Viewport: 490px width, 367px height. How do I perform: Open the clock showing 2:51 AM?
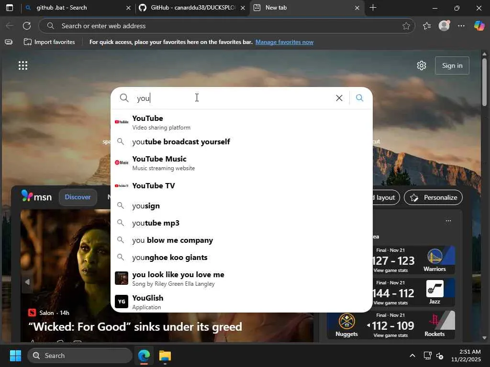(466, 356)
